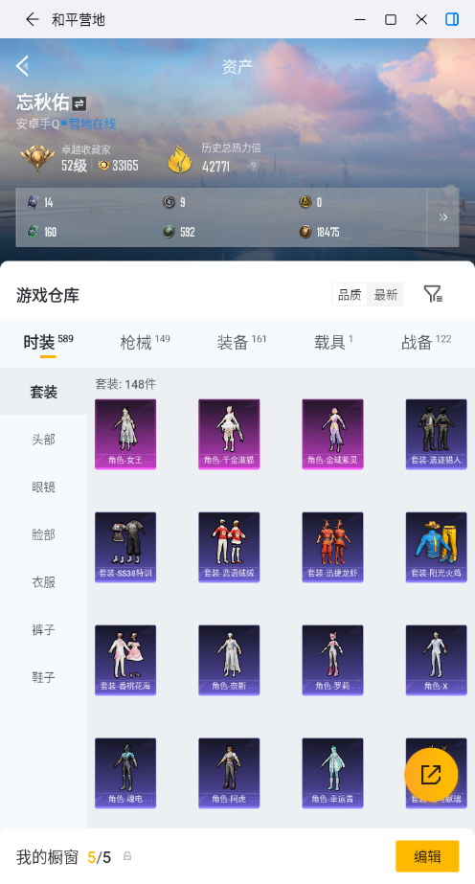Open the filter funnel icon
The width and height of the screenshot is (475, 884).
433,294
